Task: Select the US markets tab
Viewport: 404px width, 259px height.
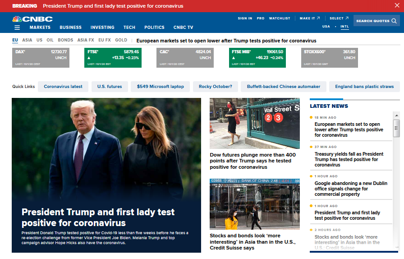Action: (x=39, y=40)
